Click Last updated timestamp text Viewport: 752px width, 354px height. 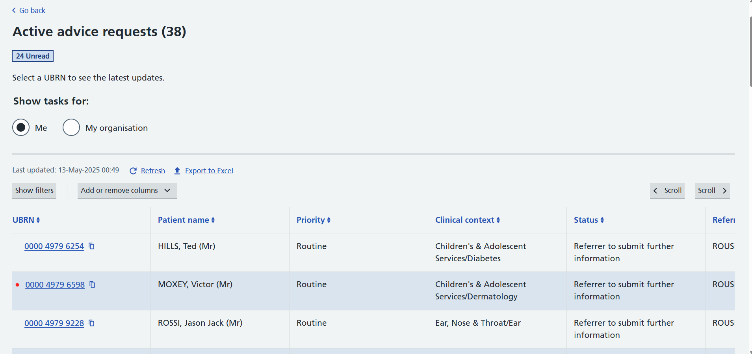(x=65, y=170)
